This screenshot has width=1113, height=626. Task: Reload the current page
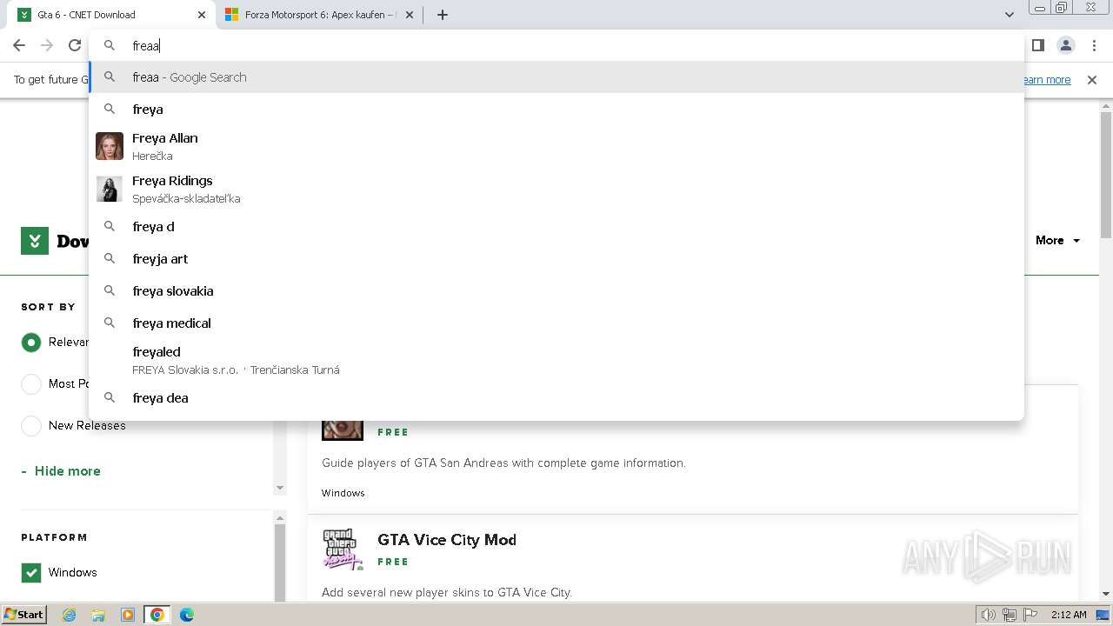(x=75, y=45)
